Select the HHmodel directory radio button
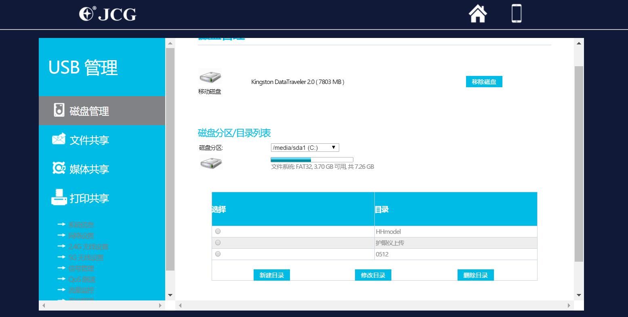 coord(218,231)
